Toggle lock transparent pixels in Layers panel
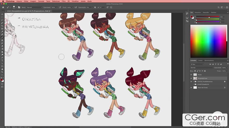Screen dimensions: 229x128 pyautogui.click(x=195, y=71)
